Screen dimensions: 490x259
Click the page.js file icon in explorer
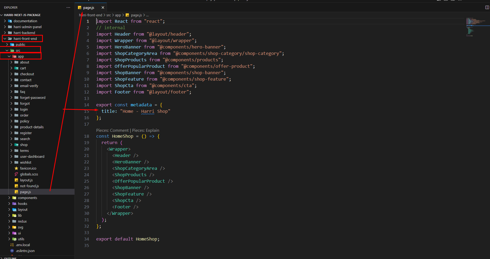(16, 192)
